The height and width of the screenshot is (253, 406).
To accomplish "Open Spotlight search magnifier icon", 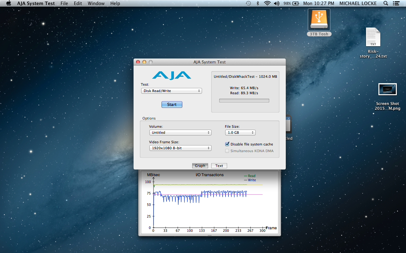I will click(x=386, y=3).
